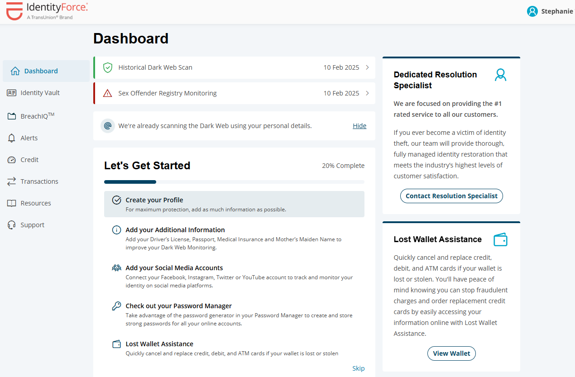Click the Transactions arrows icon

coord(12,181)
